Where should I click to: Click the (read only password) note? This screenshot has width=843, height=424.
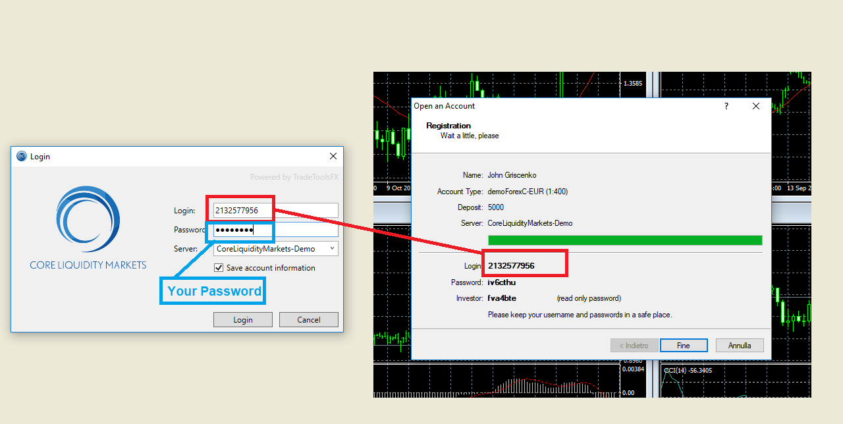point(589,298)
